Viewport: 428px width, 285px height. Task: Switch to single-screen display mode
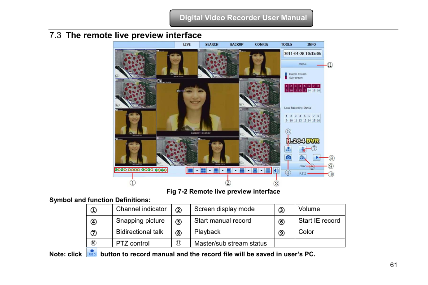point(191,170)
